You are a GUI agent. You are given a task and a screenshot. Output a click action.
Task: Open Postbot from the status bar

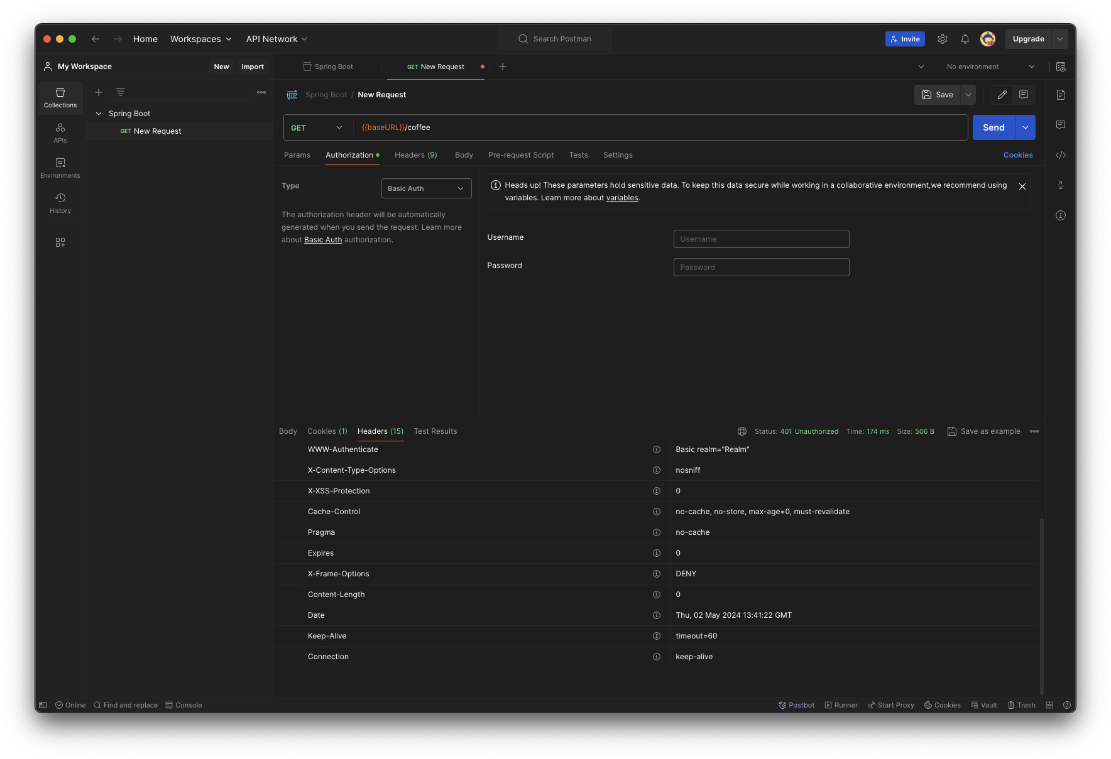797,705
